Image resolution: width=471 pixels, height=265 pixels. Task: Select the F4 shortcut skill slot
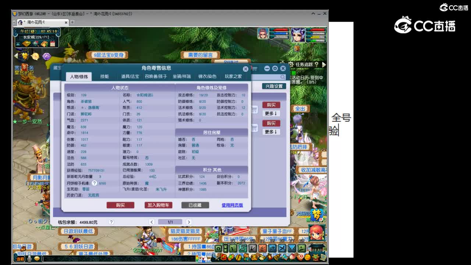[262, 248]
